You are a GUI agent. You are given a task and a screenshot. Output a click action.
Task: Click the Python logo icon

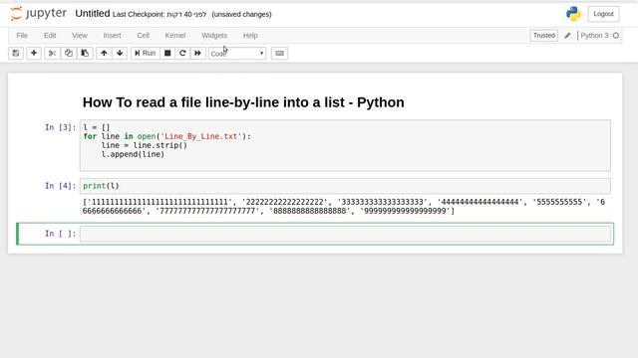(x=574, y=14)
